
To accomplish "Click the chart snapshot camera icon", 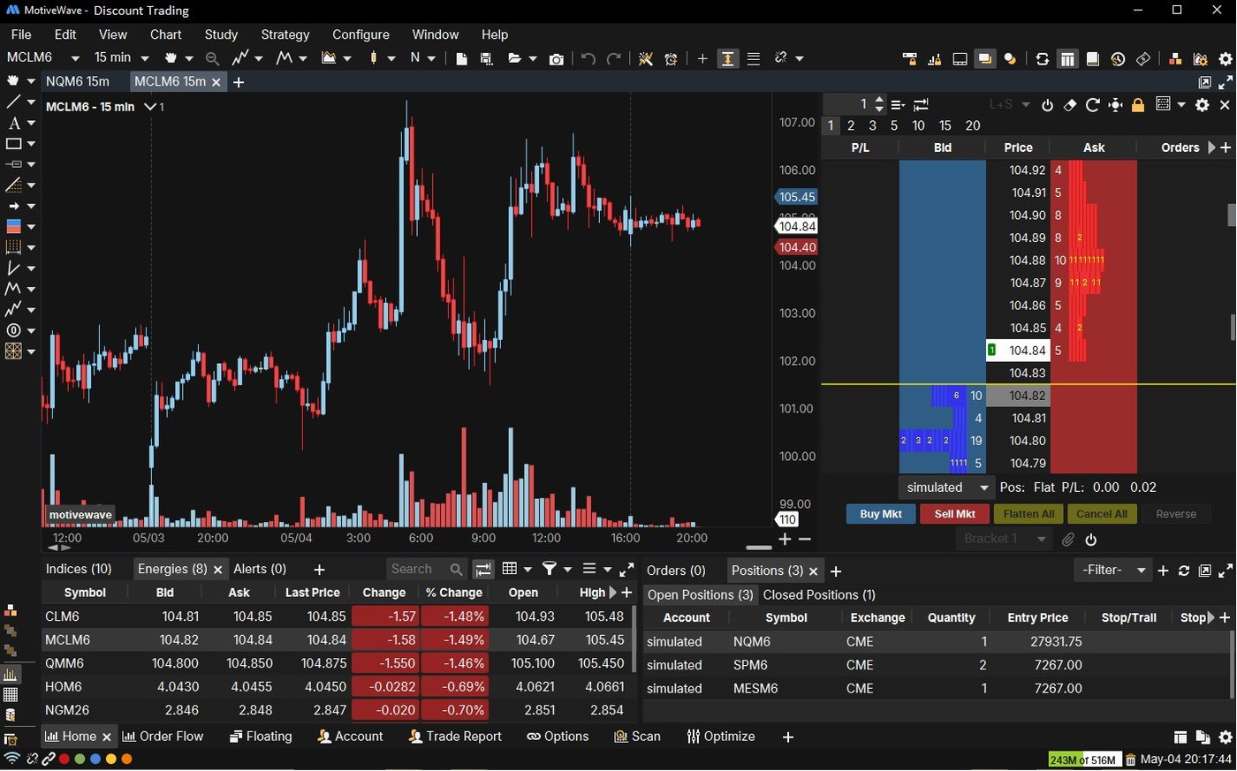I will [x=556, y=58].
